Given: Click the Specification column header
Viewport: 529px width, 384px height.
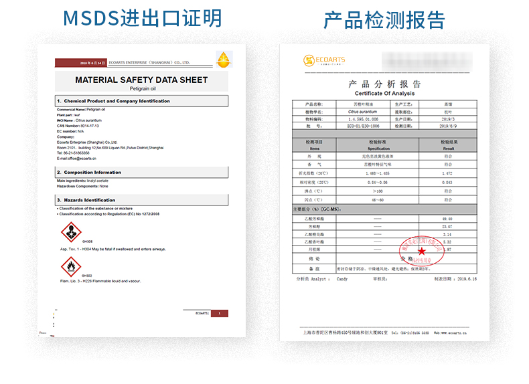Looking at the screenshot, I should (x=378, y=145).
